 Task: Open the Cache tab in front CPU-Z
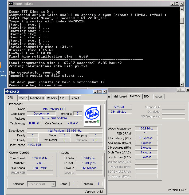click(x=23, y=98)
